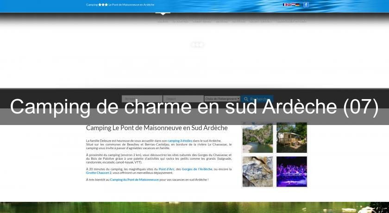Image resolution: width=389 pixels, height=213 pixels.
Task: Open the campsite's Facebook page icon
Action: point(306,5)
